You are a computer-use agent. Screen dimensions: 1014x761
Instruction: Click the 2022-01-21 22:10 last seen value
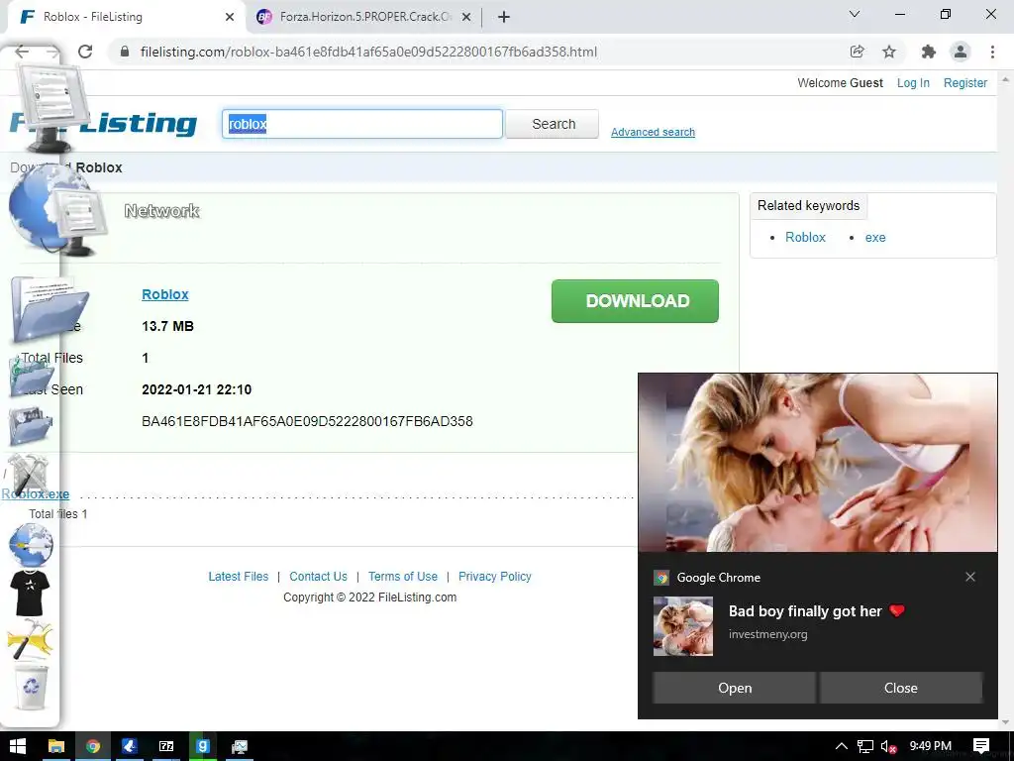click(197, 389)
